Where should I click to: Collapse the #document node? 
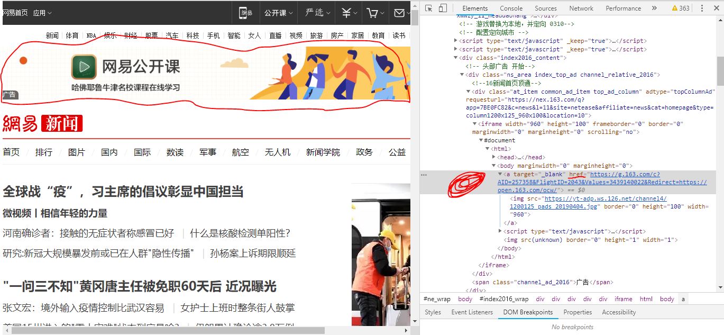tap(481, 140)
